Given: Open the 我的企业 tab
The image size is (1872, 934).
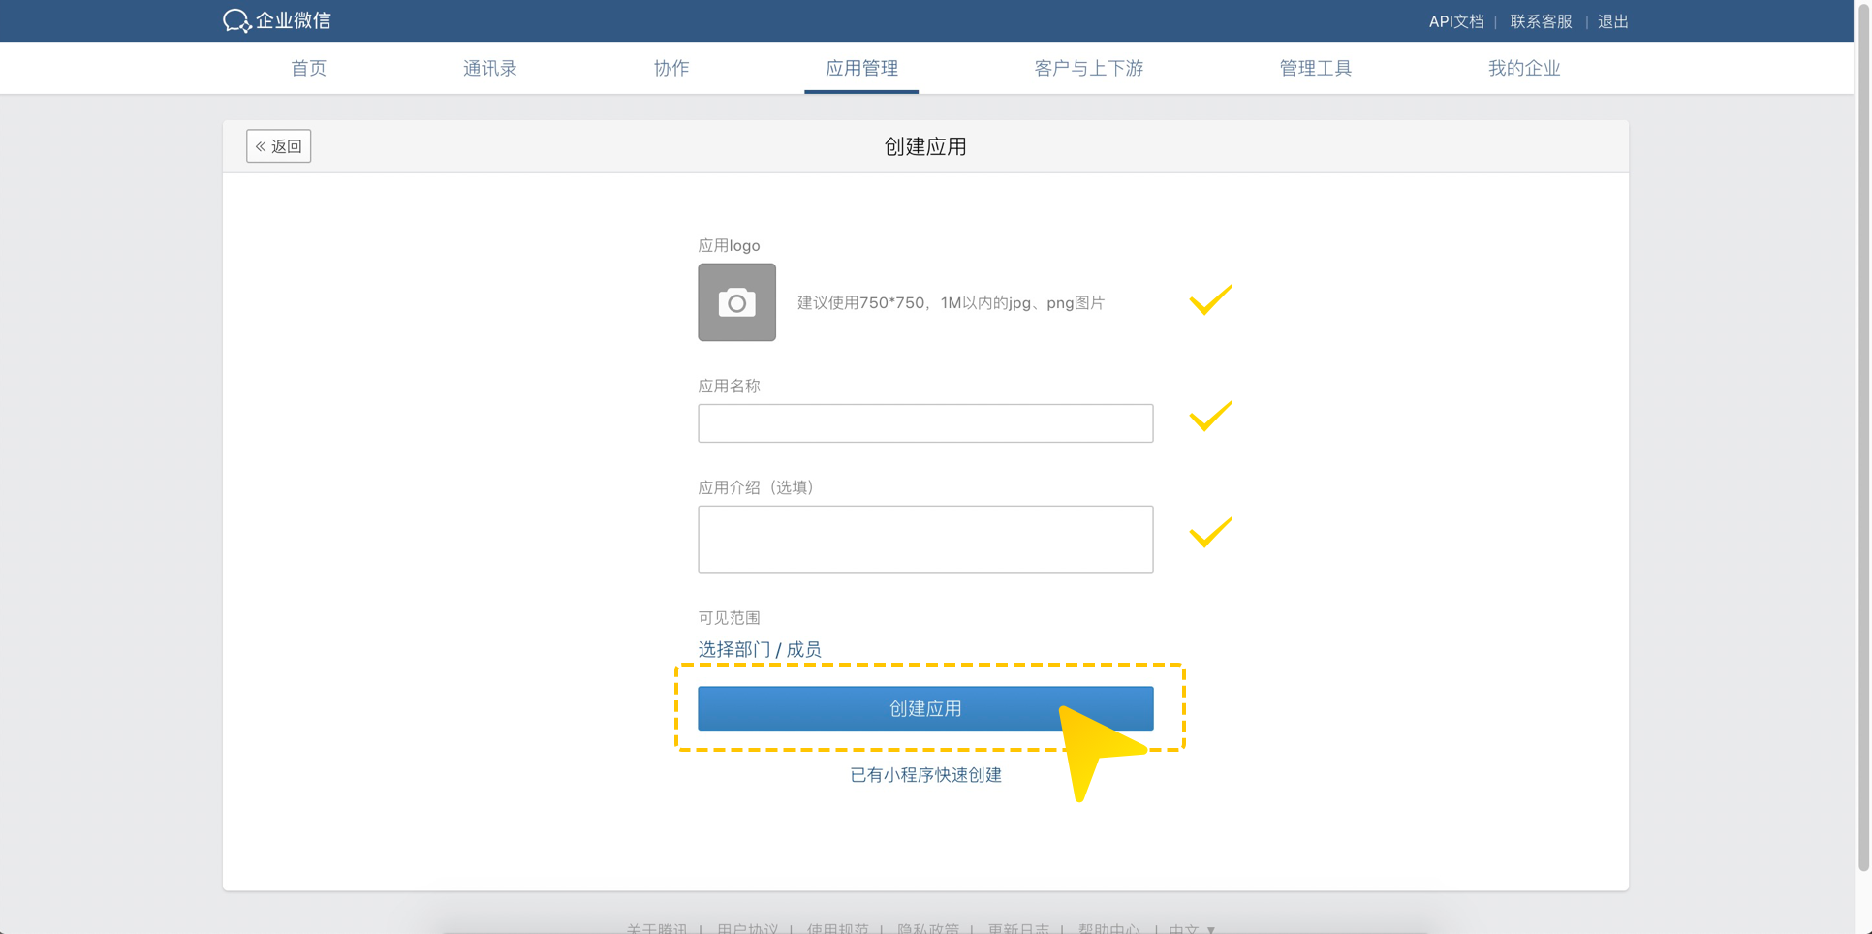Looking at the screenshot, I should pos(1523,68).
